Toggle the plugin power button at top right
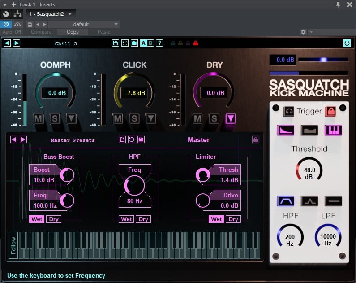The image size is (356, 283). [347, 43]
